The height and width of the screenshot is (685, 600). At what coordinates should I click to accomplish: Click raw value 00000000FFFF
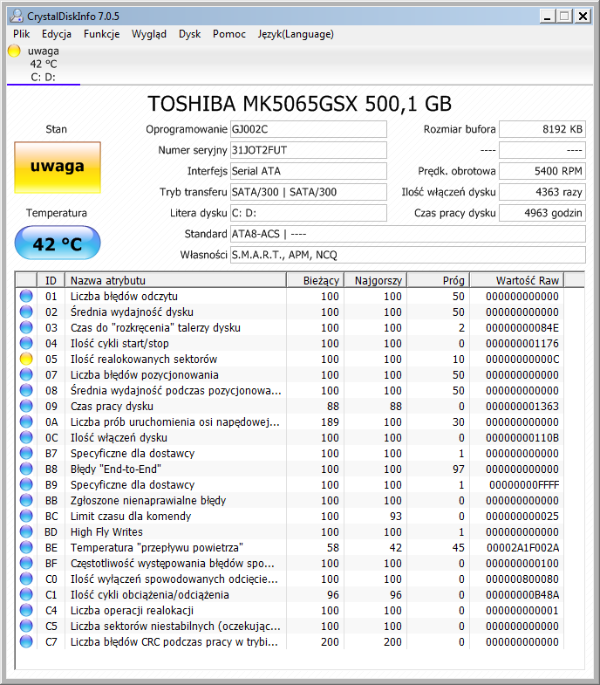524,485
